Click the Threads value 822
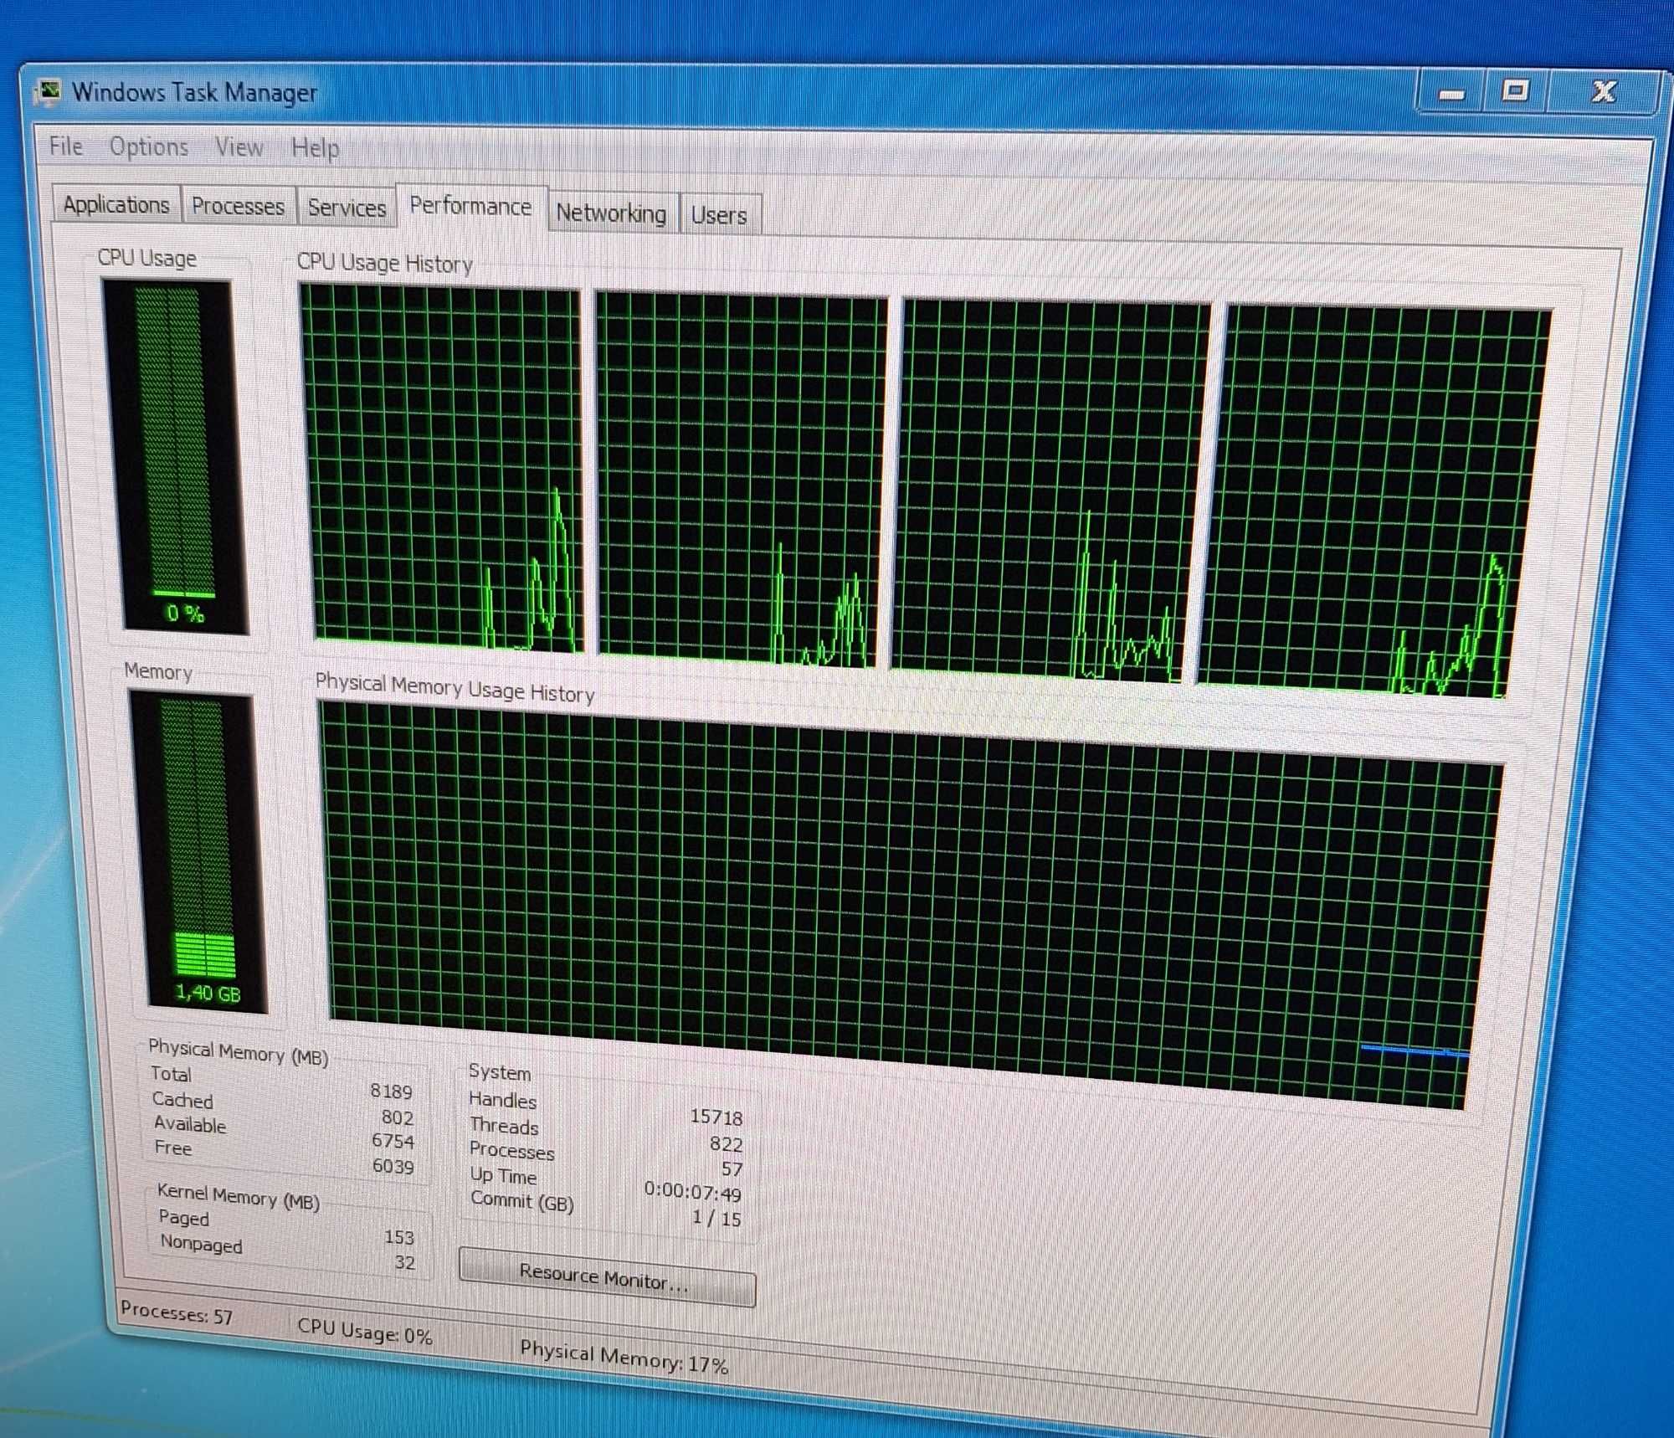 click(726, 1144)
